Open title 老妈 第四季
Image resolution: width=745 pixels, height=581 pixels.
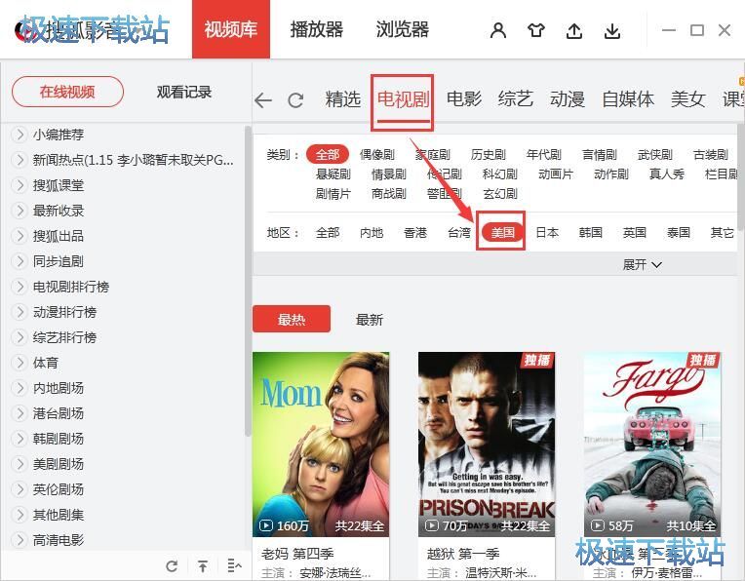click(x=297, y=554)
